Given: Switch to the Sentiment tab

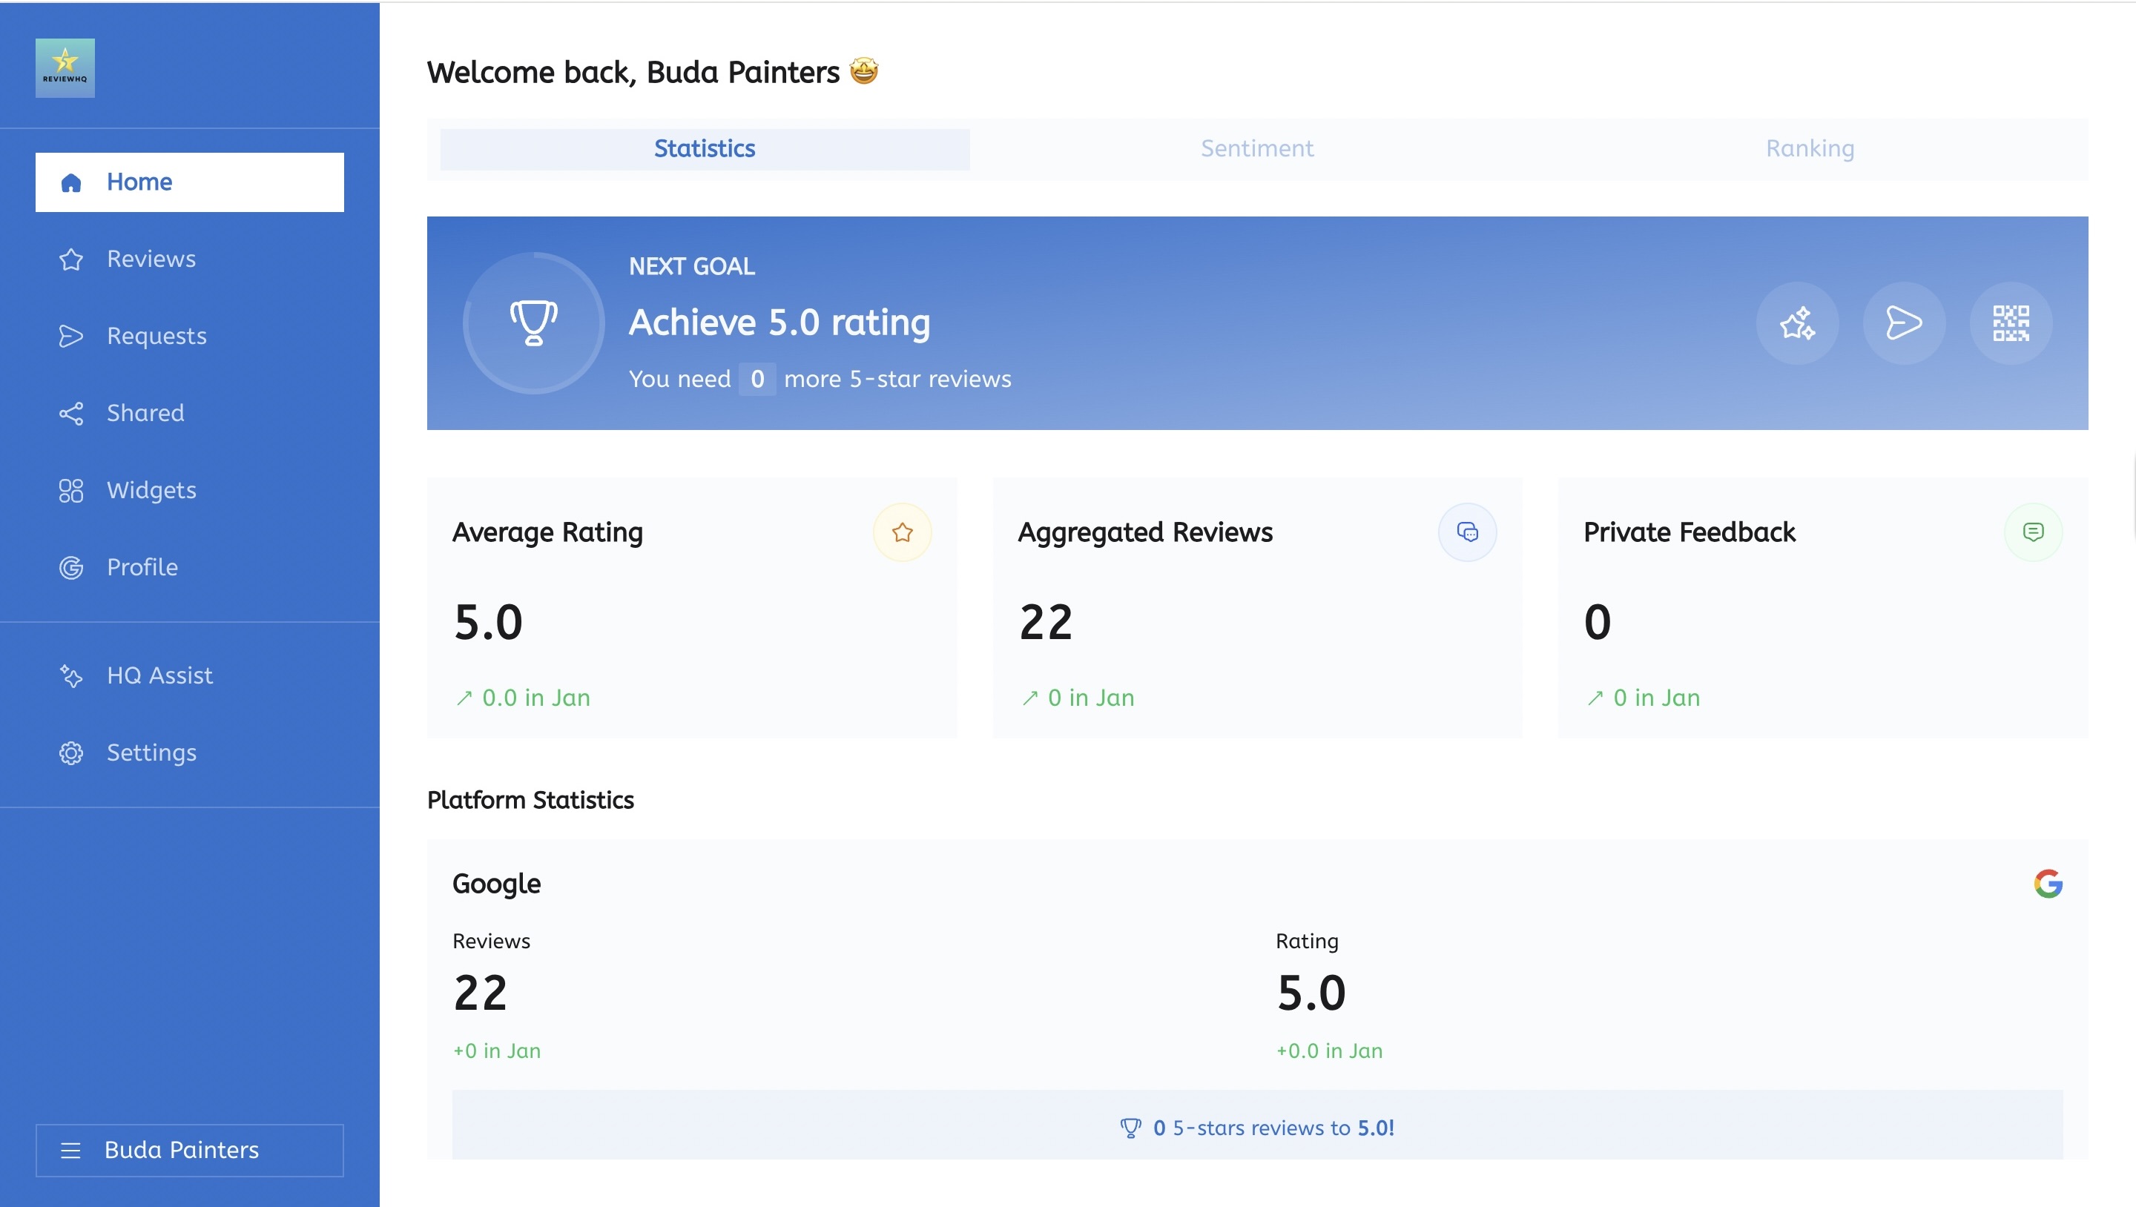Looking at the screenshot, I should tap(1256, 149).
